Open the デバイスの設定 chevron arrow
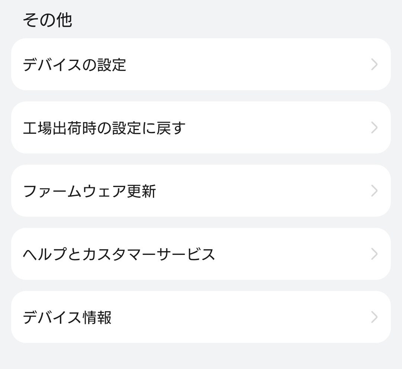 point(374,64)
